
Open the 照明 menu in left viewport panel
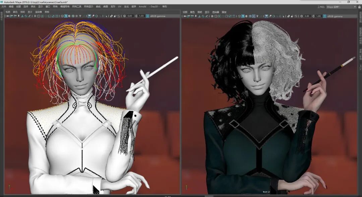tap(23, 12)
